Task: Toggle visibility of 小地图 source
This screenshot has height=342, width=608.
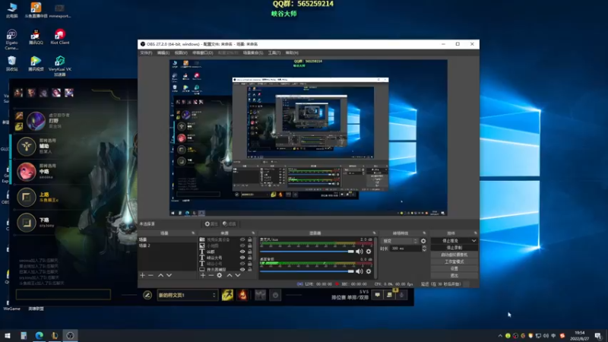Action: click(x=242, y=245)
